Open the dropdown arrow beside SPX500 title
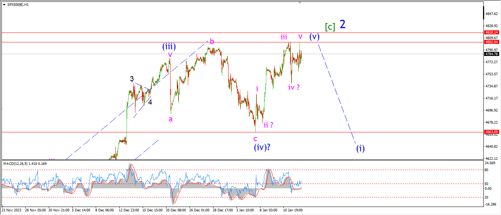This screenshot has width=501, height=215. point(4,4)
